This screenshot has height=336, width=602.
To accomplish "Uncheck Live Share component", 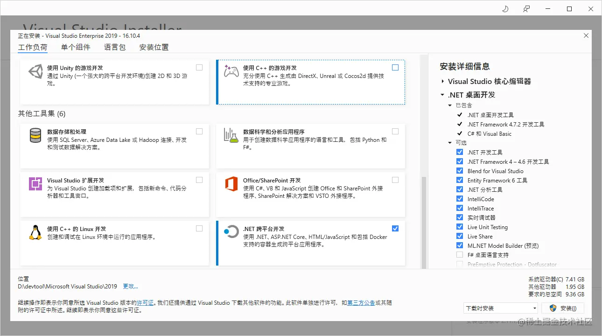I will click(459, 236).
